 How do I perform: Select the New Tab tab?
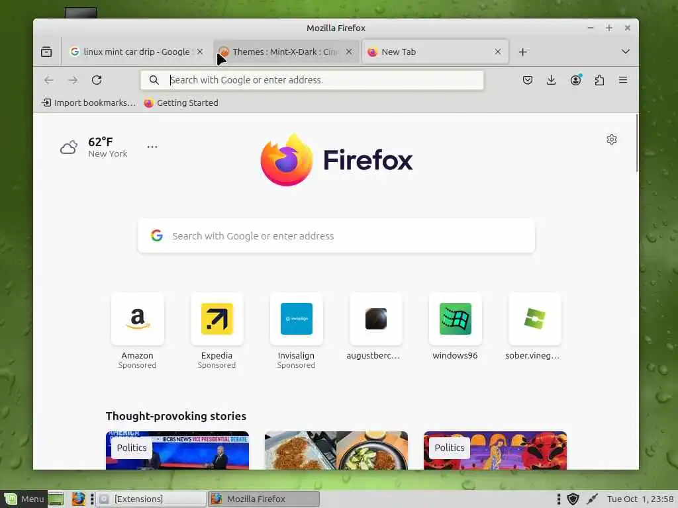pyautogui.click(x=435, y=52)
